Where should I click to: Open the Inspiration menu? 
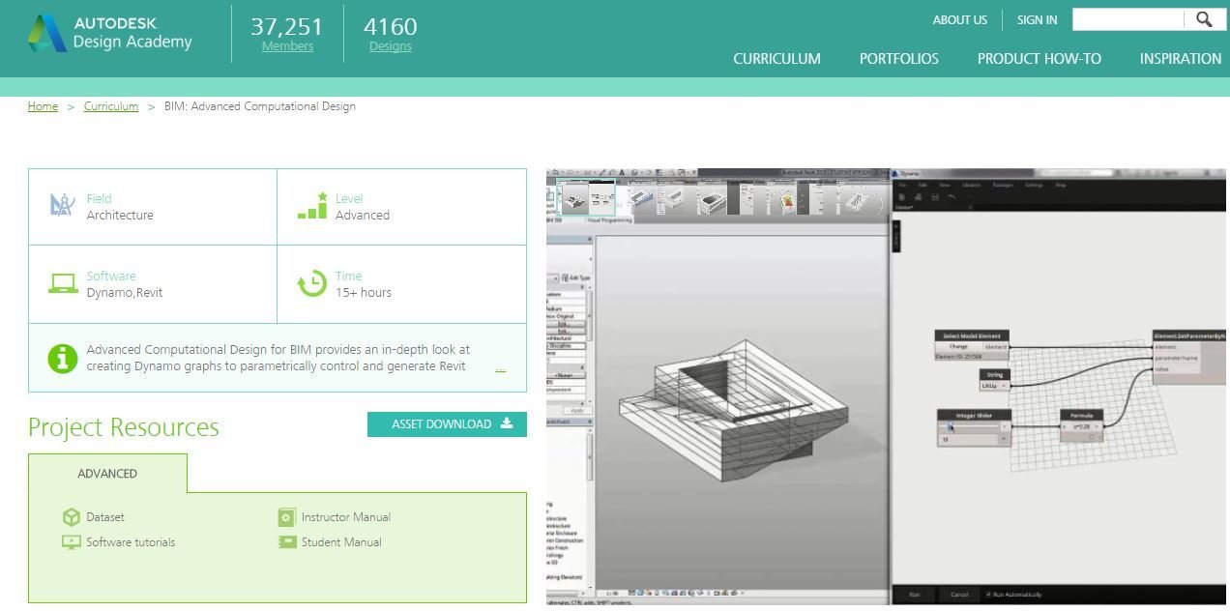[1181, 59]
